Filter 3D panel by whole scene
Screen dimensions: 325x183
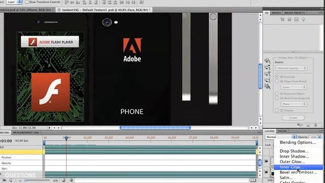pos(282,19)
